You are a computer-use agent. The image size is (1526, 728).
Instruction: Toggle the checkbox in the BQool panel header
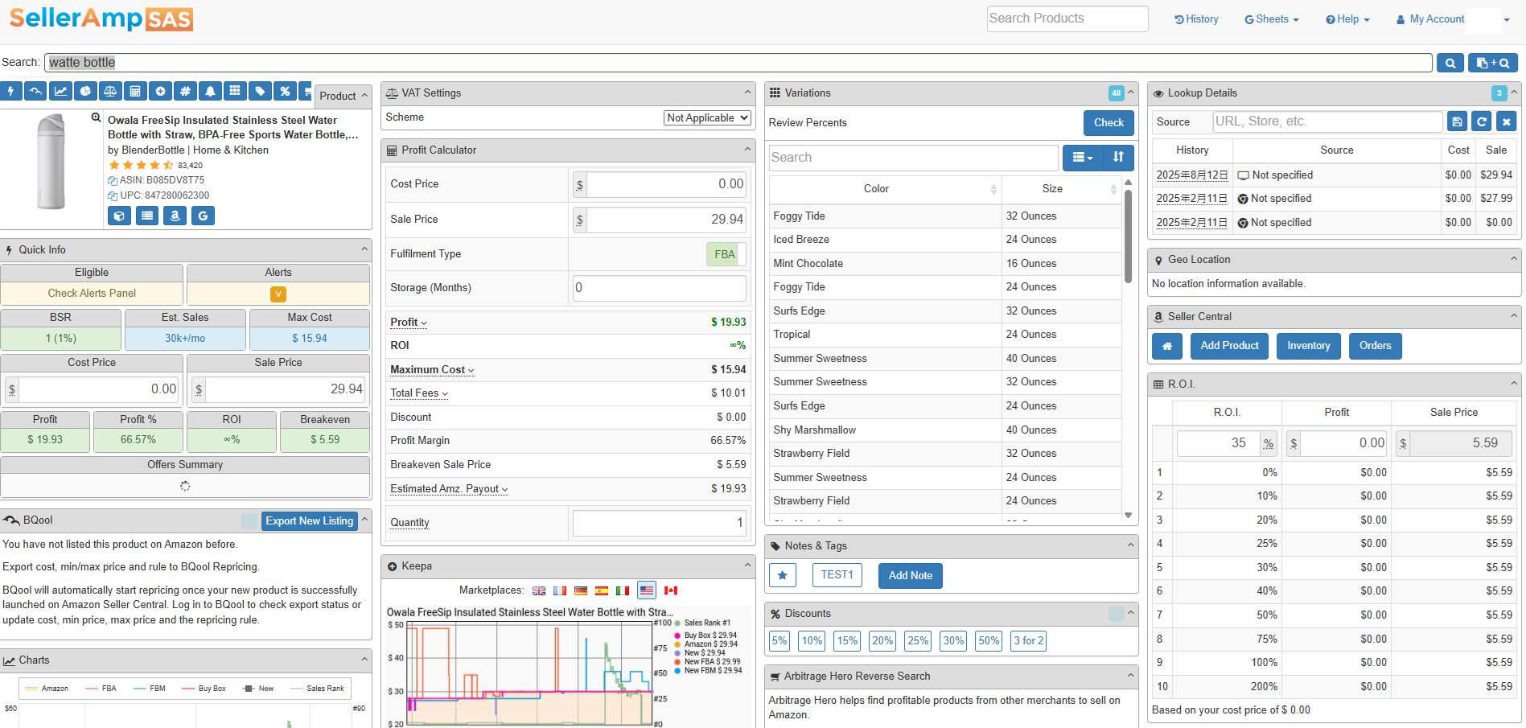coord(249,520)
